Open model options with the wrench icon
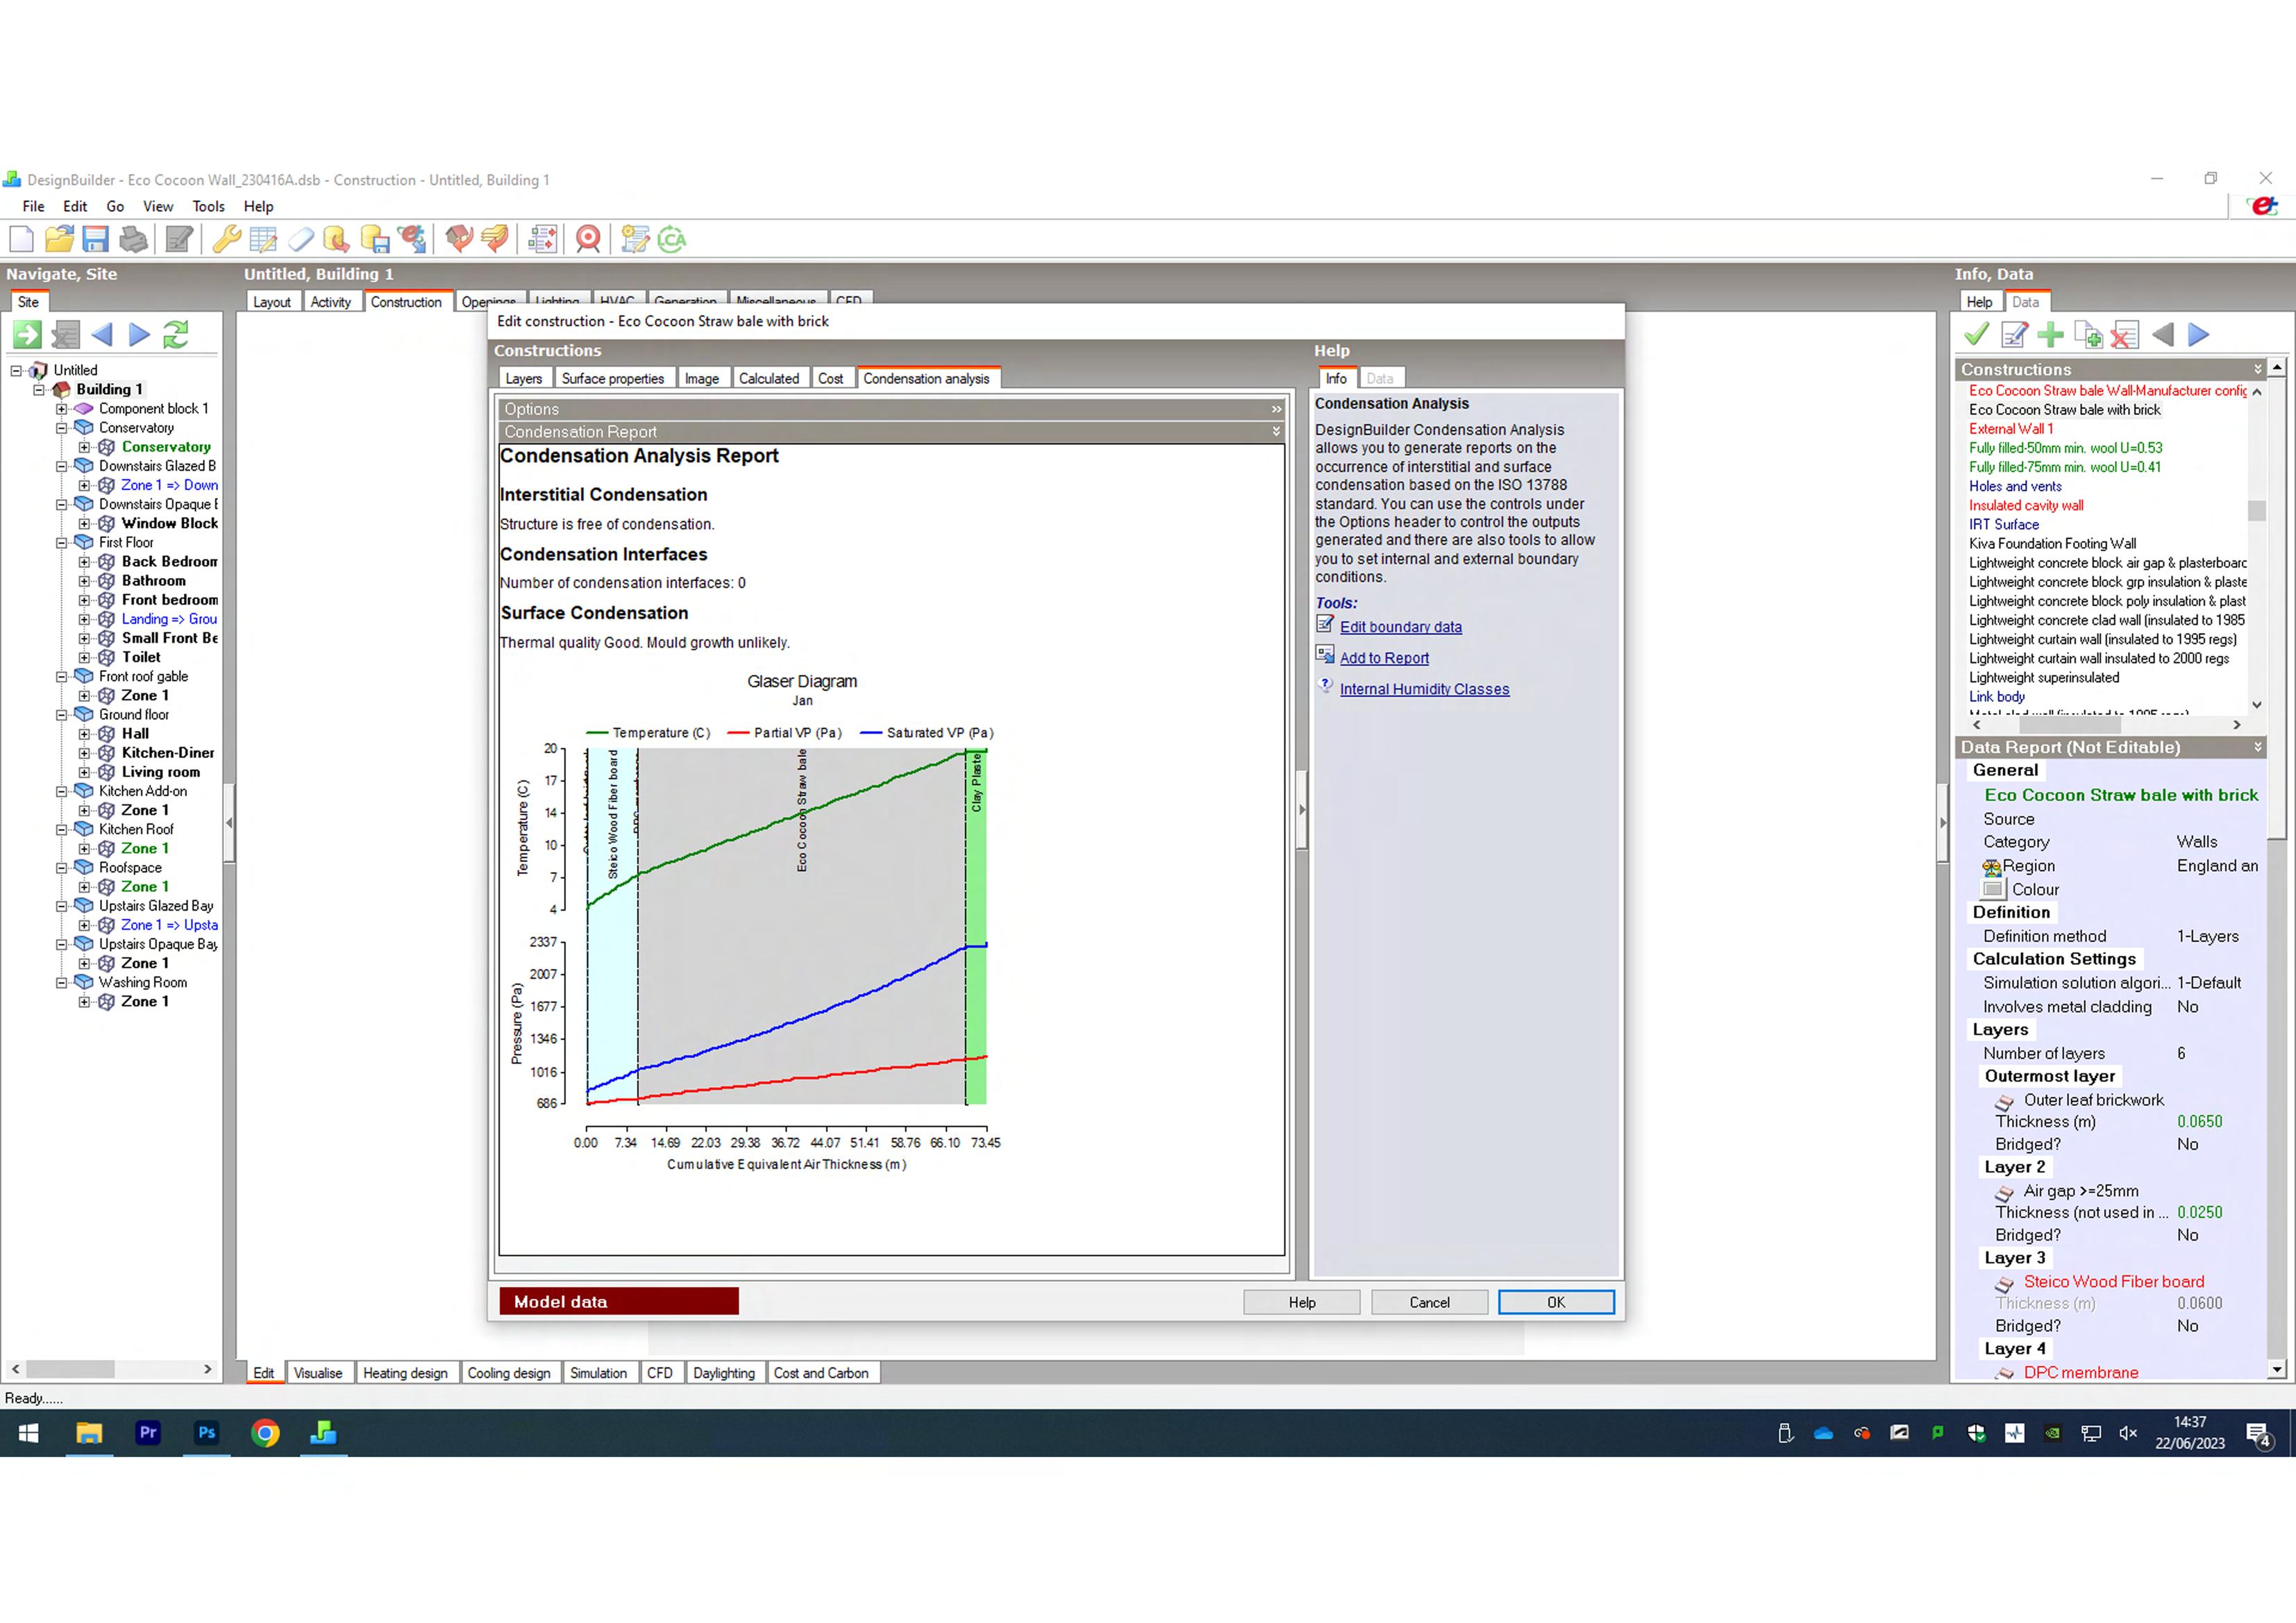Screen dimensions: 2296x1623 [227, 239]
